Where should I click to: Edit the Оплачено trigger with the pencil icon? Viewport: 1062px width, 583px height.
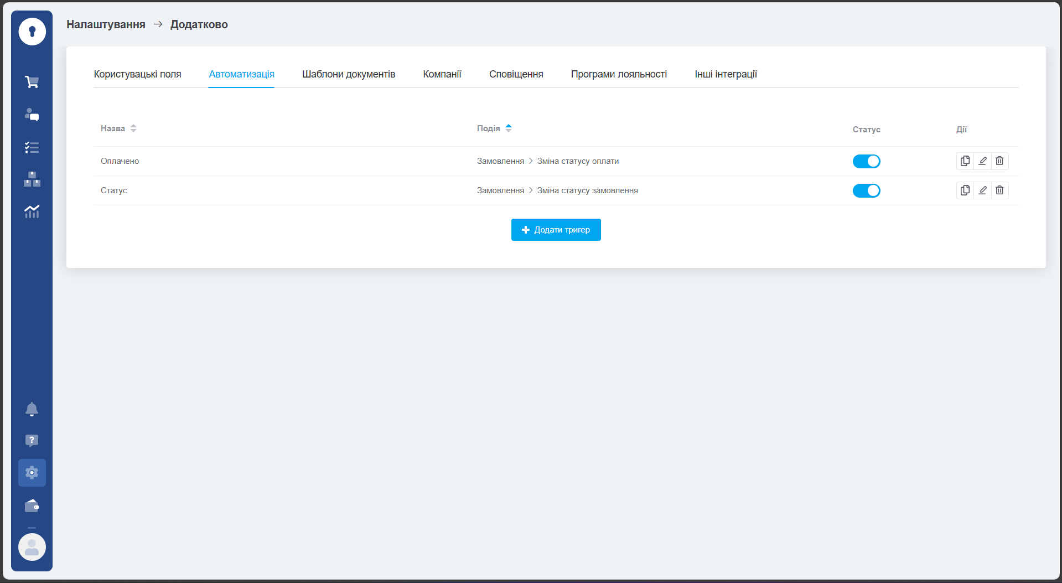pyautogui.click(x=982, y=161)
